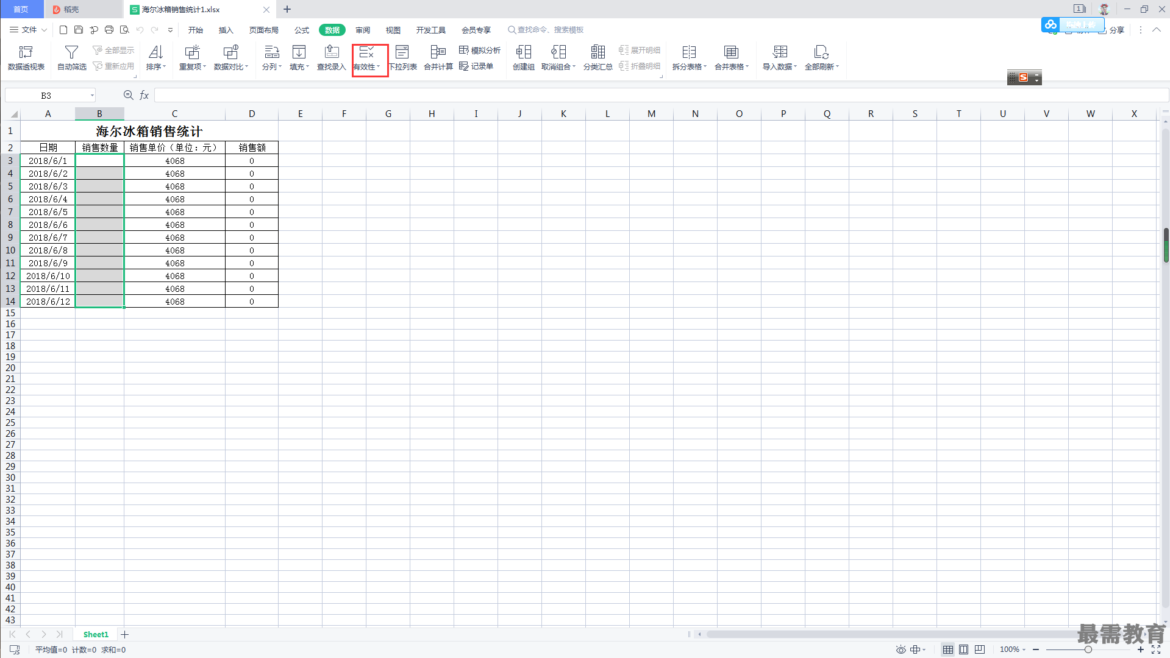Viewport: 1170px width, 658px height.
Task: Open the PivotTable (数据透视表) tool
Action: click(26, 58)
